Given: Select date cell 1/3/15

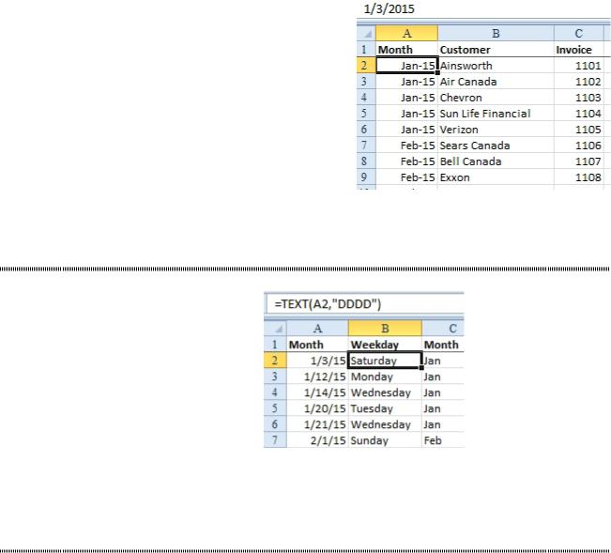Looking at the screenshot, I should (x=317, y=361).
